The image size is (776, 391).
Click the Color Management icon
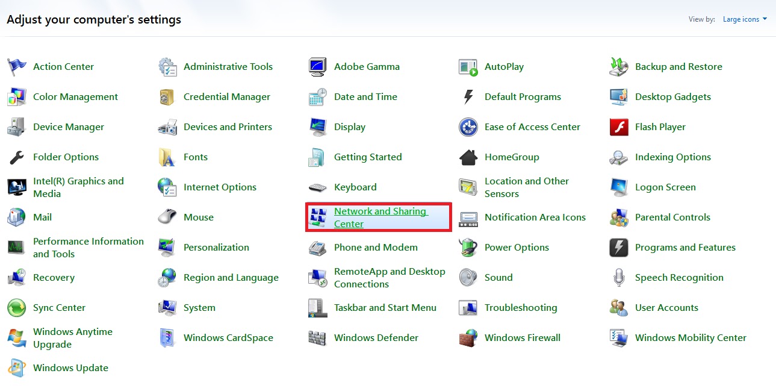17,97
